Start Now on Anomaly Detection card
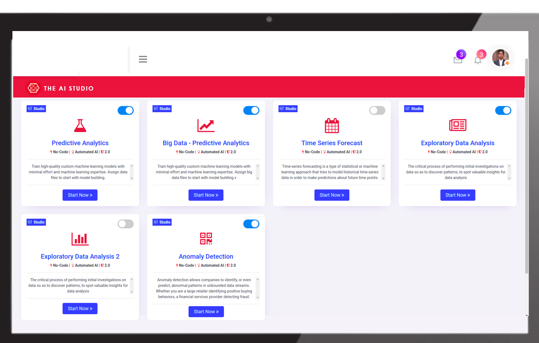 (x=206, y=312)
